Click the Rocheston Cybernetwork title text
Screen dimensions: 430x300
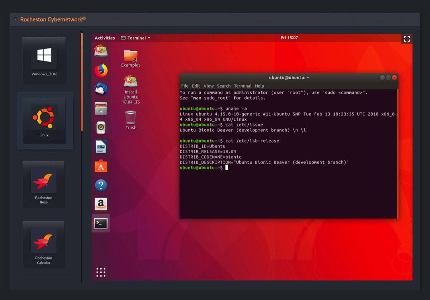53,19
